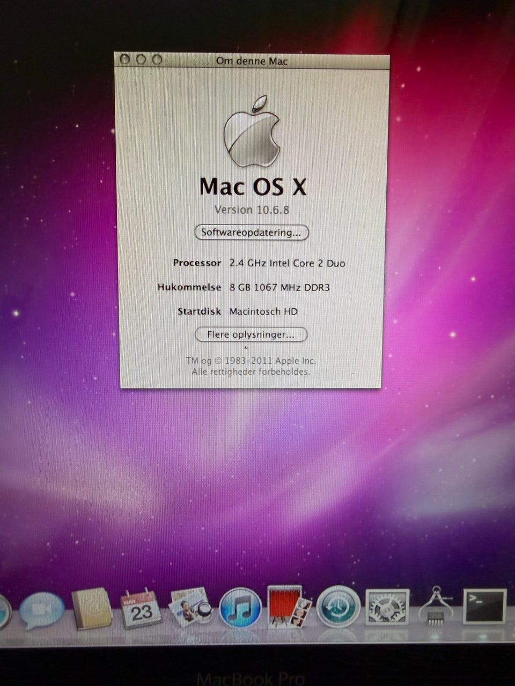
Task: Click the Flere oplysninger... button
Action: click(x=251, y=334)
